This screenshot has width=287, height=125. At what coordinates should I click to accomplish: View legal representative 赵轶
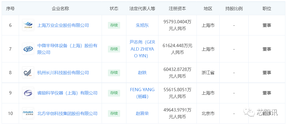142,73
